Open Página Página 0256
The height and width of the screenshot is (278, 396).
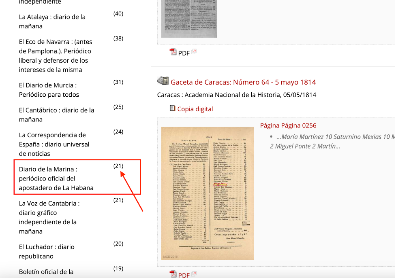pyautogui.click(x=288, y=125)
